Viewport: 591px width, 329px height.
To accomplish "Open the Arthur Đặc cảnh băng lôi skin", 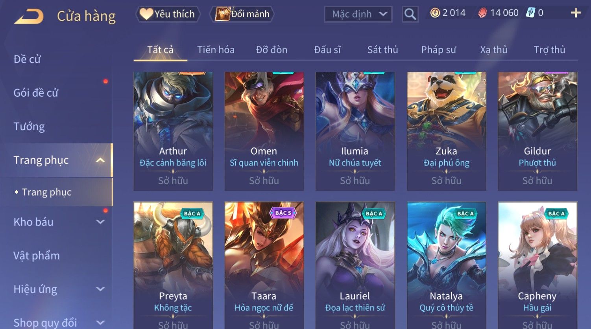I will tap(173, 131).
